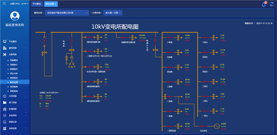Image resolution: width=277 pixels, height=135 pixels.
Task: Click the 平台概况 monitor icon in sidebar
Action: (x=5, y=42)
